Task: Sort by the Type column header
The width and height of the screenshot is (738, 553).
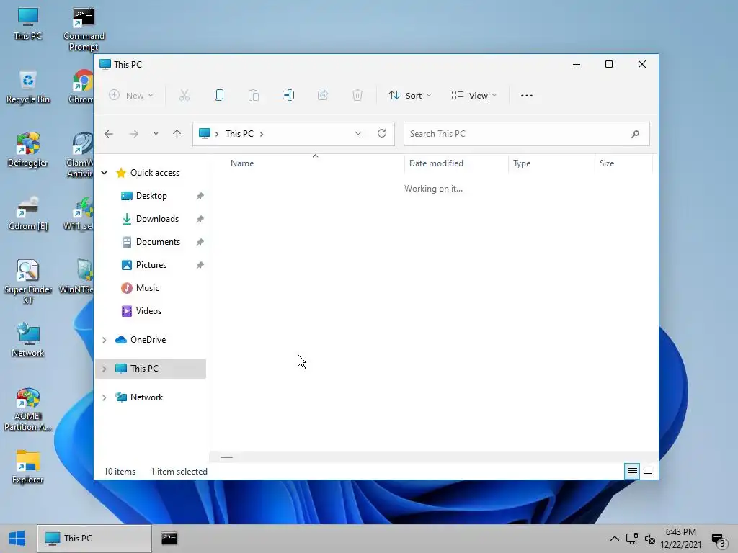Action: pyautogui.click(x=522, y=163)
